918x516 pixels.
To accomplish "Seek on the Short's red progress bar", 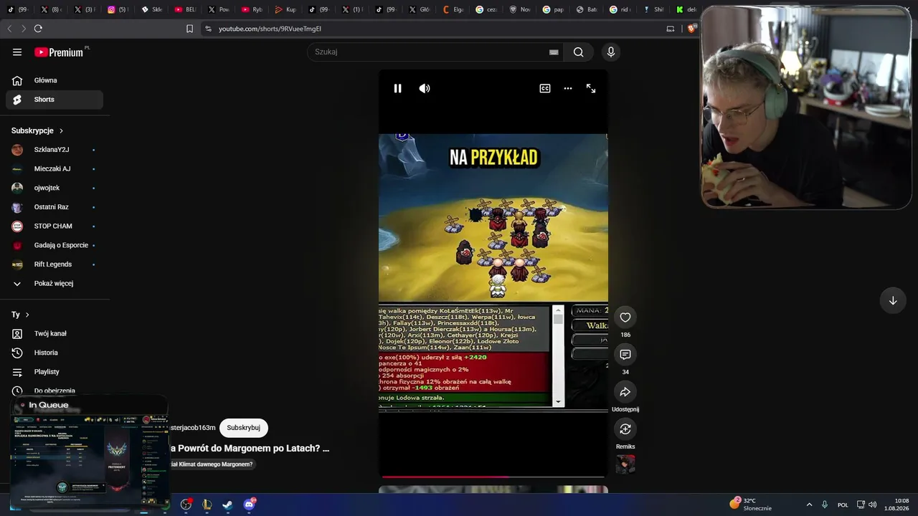I will click(493, 477).
